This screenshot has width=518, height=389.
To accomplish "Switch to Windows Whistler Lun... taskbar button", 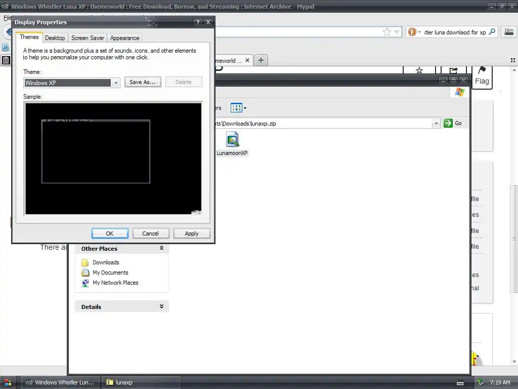I will coord(61,382).
